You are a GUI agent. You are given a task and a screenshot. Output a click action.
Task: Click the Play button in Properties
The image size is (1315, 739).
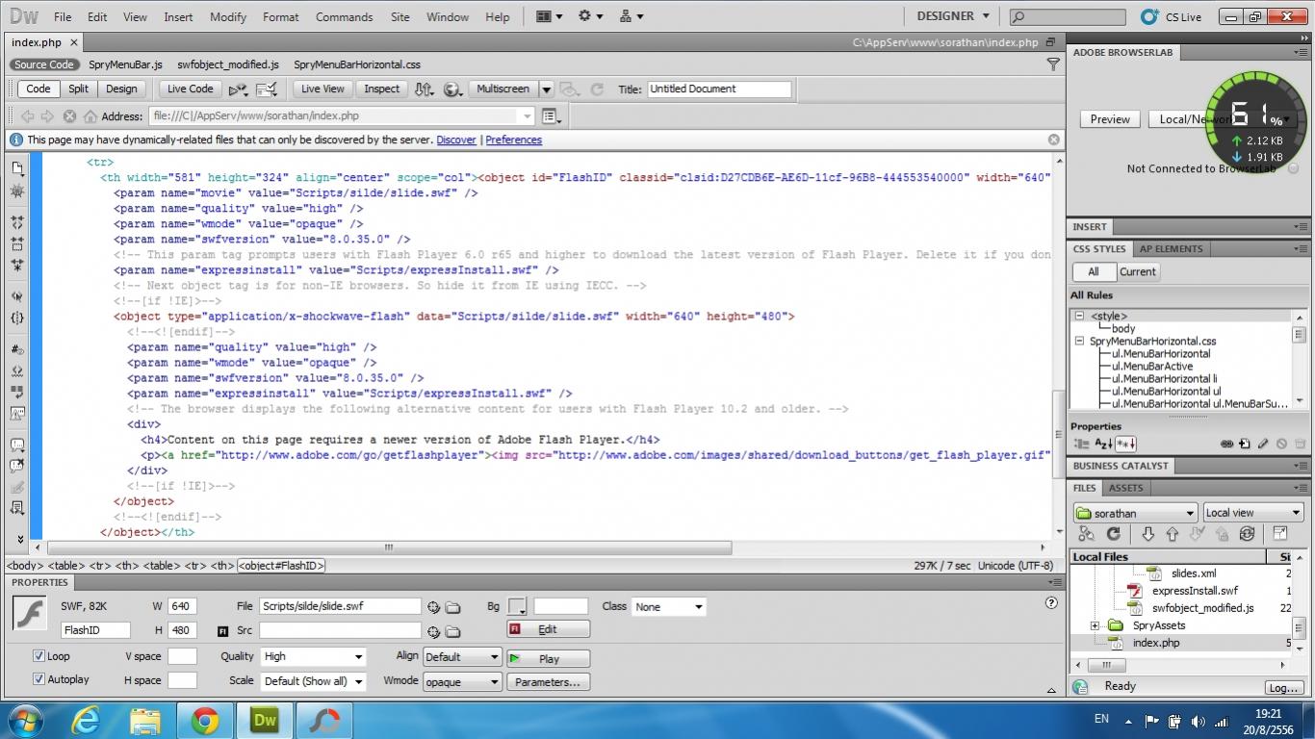(548, 659)
